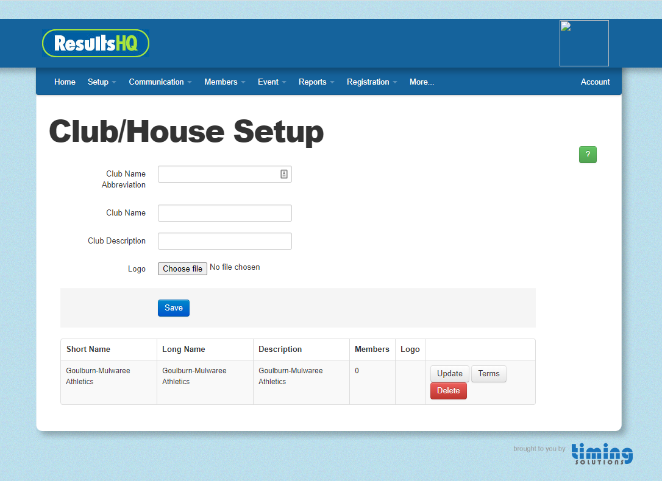Viewport: 662px width, 481px height.
Task: Focus the Club Name Abbreviation input
Action: coord(224,174)
